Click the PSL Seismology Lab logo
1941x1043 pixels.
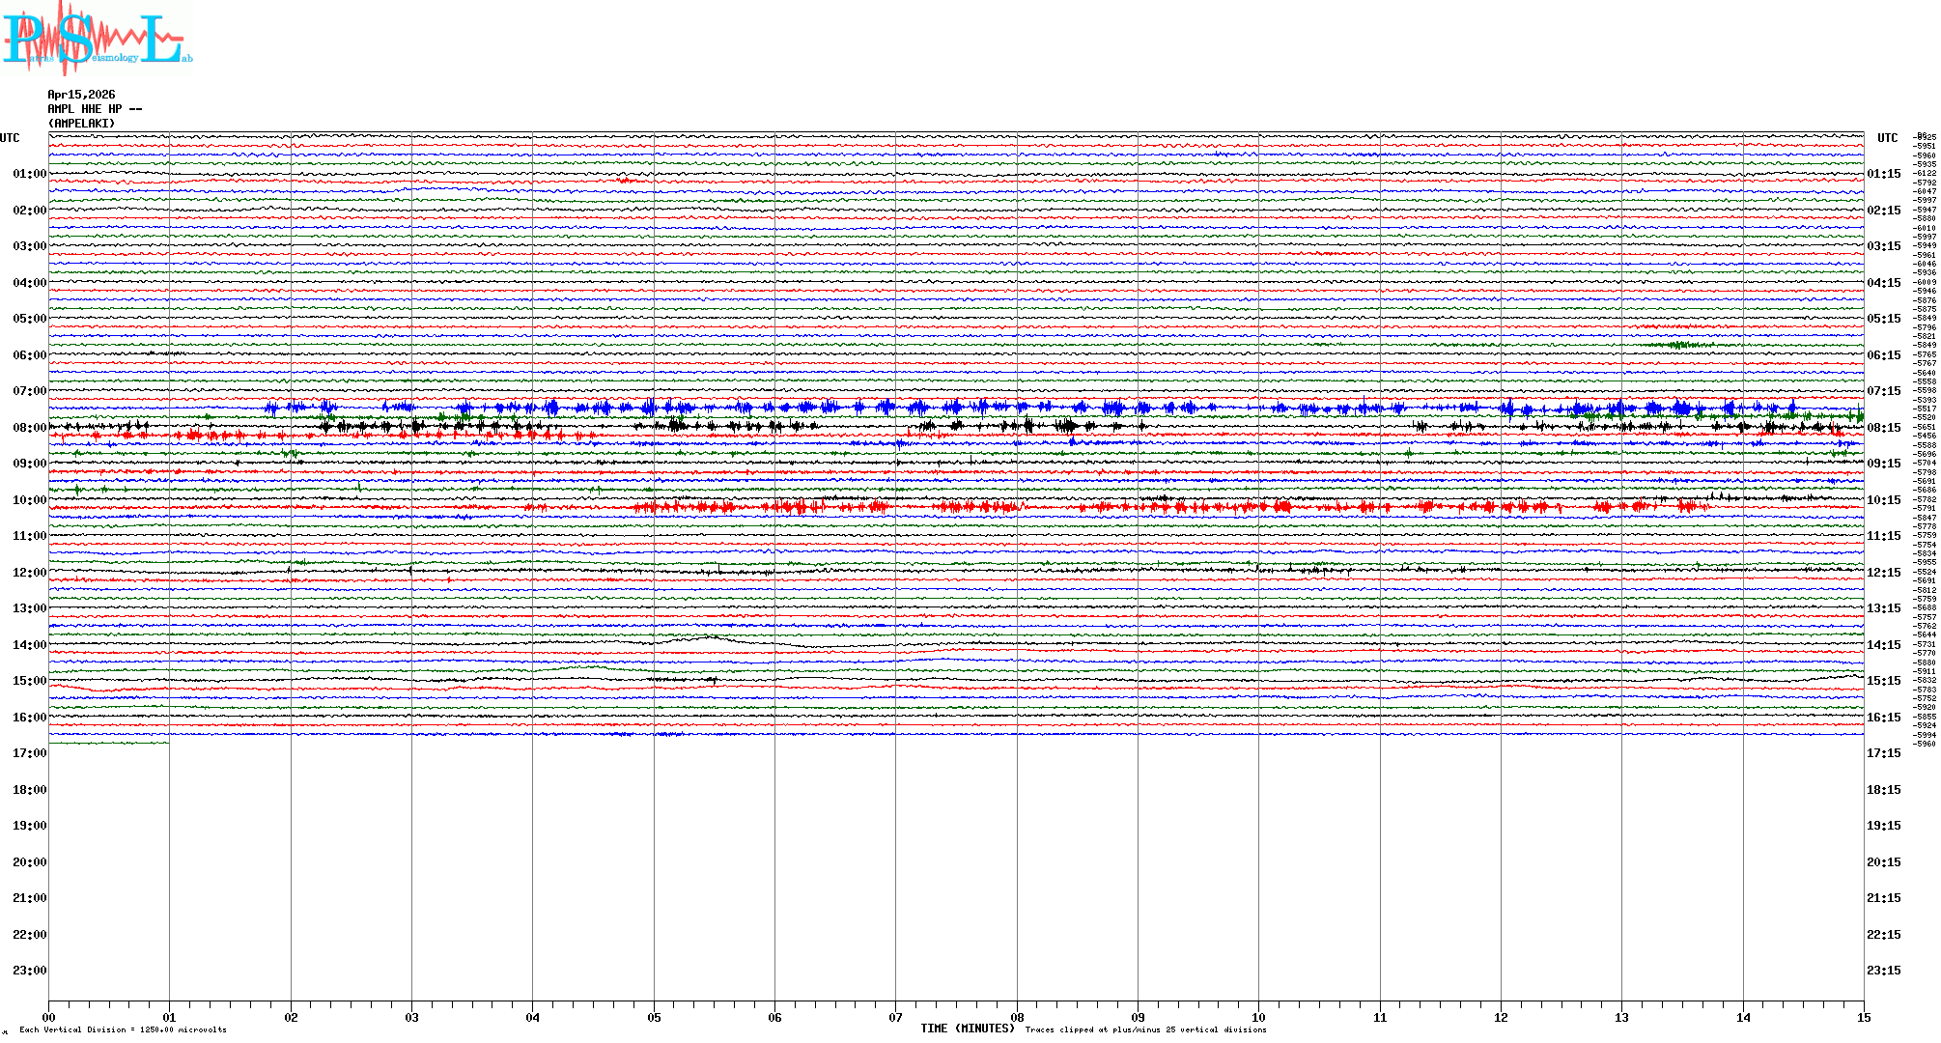coord(97,39)
